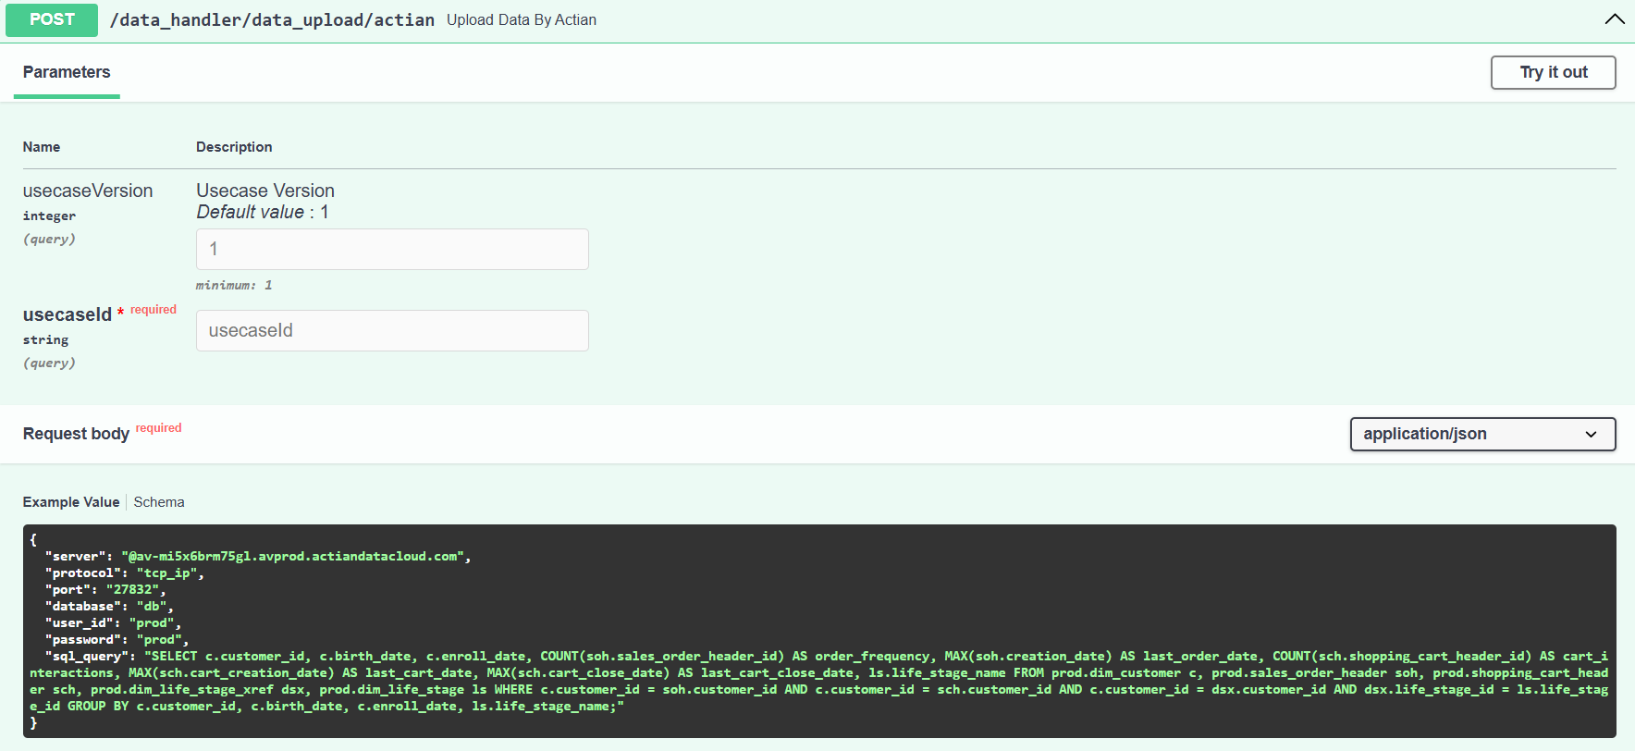
Task: Click the Upload Data By Actian summary
Action: (522, 20)
